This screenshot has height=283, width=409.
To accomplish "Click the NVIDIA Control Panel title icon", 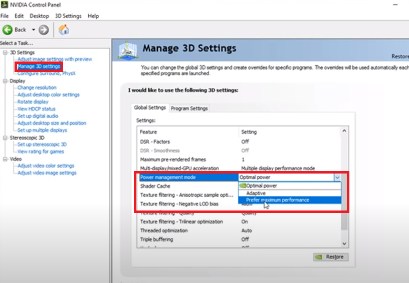I will coord(5,4).
